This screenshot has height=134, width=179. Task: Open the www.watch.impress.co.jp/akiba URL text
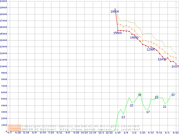(x=100, y=130)
